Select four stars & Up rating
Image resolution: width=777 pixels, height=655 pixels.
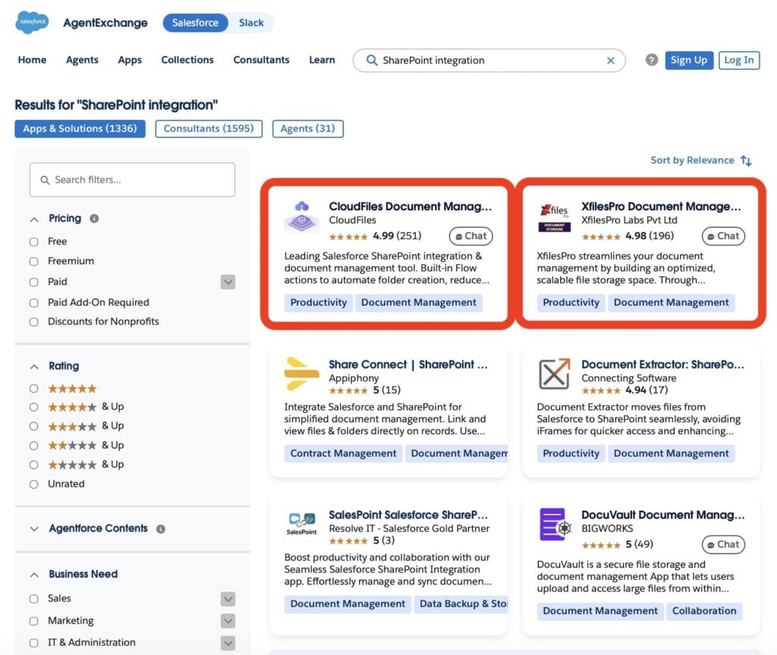click(x=33, y=407)
